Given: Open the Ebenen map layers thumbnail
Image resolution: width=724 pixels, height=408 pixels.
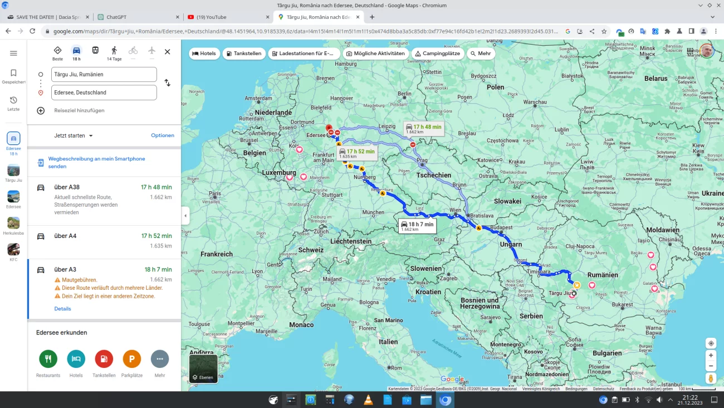Looking at the screenshot, I should [203, 368].
